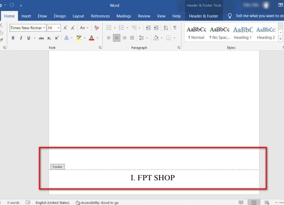Open the Mailings tab

(124, 16)
